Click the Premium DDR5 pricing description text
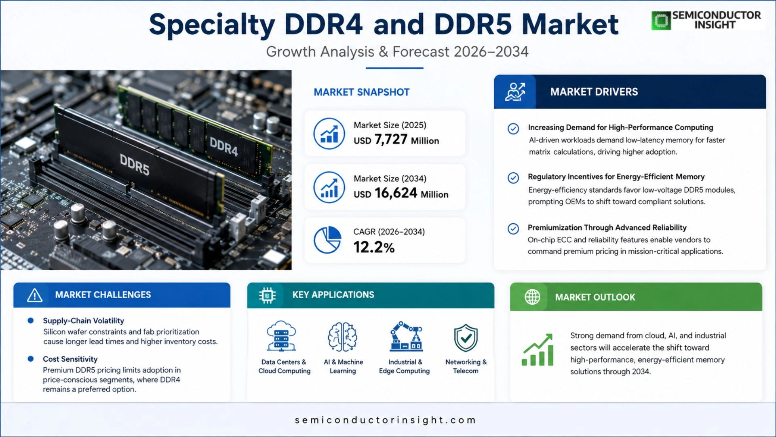776x437 pixels. 112,380
